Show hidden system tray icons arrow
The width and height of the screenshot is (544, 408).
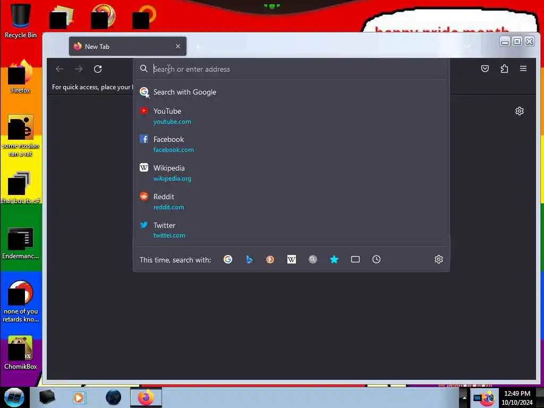pos(464,397)
